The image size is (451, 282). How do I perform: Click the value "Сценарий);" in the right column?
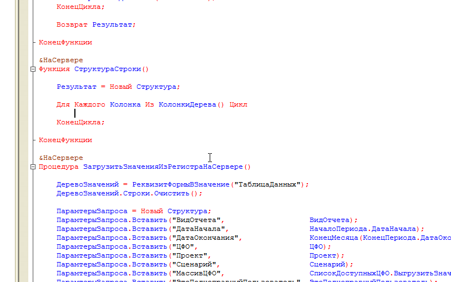(331, 264)
